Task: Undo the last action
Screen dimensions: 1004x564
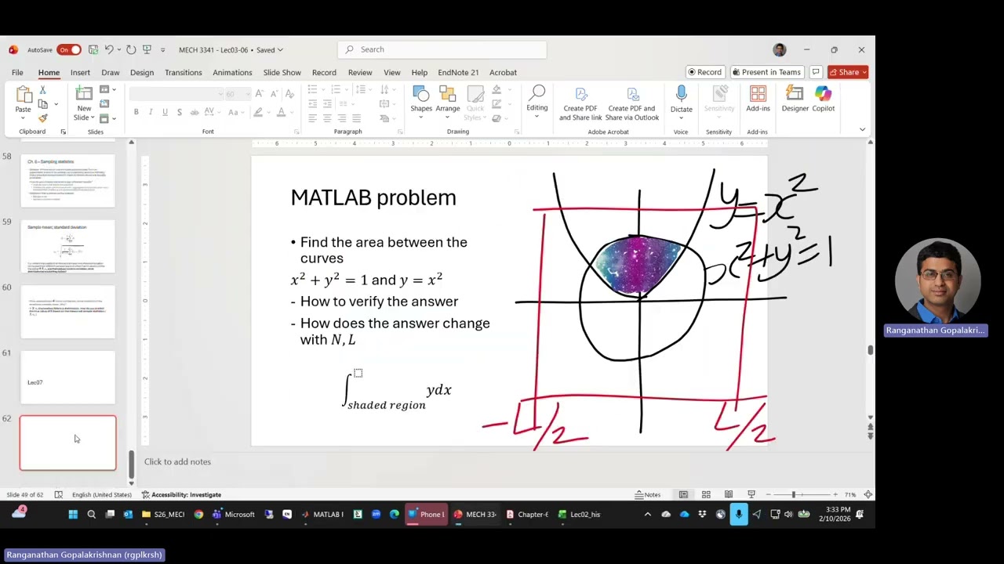Action: click(109, 49)
